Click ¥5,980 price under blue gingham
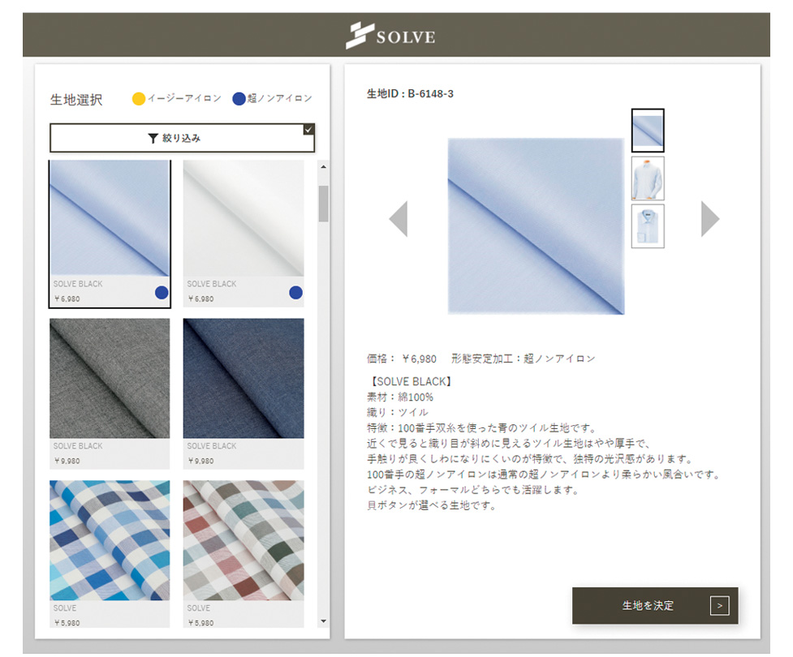The image size is (793, 657). point(67,623)
